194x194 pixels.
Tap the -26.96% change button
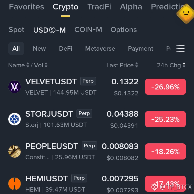(x=165, y=87)
